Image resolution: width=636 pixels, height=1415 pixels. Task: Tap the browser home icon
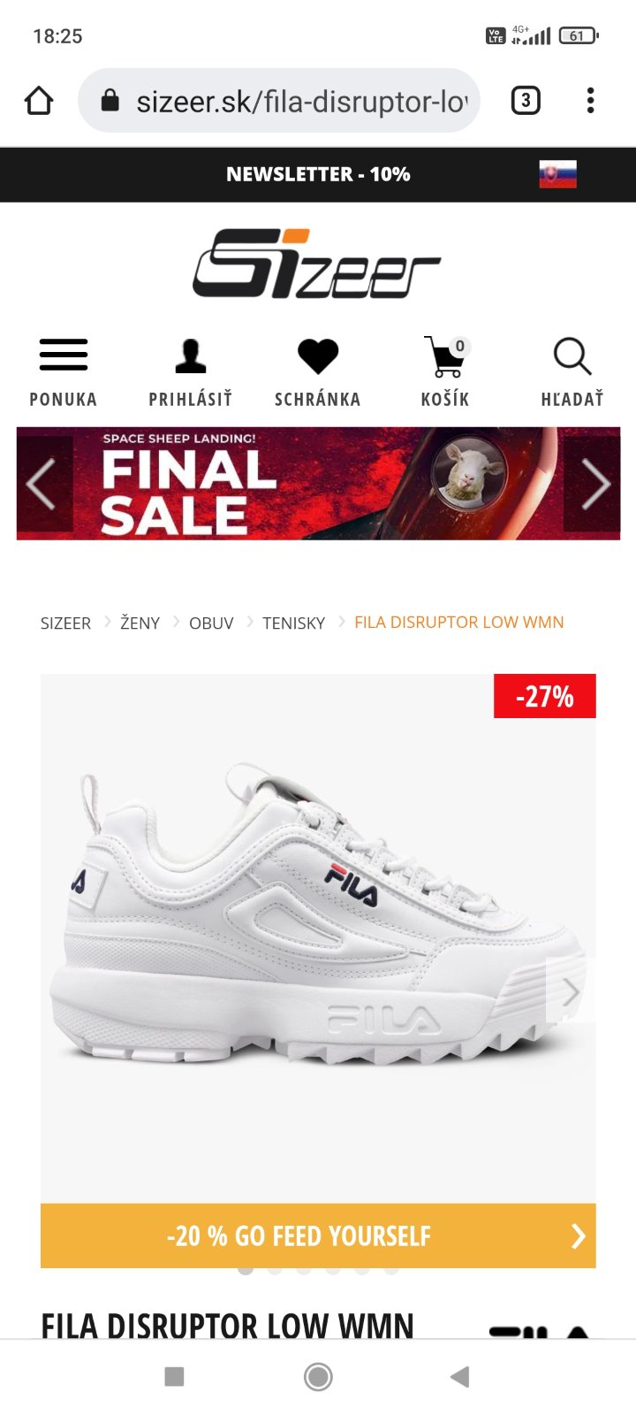[39, 101]
